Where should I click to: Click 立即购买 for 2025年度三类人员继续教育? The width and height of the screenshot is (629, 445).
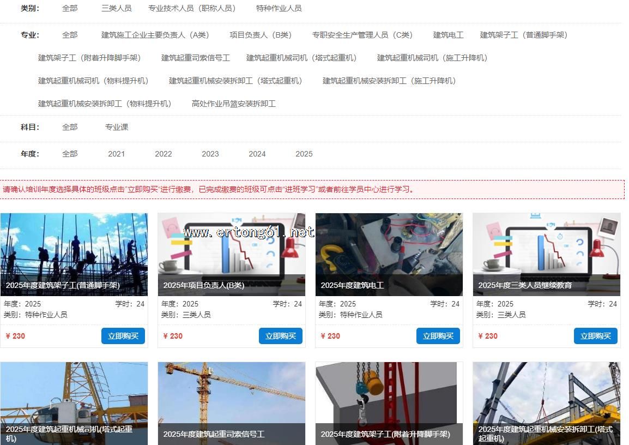(x=595, y=336)
